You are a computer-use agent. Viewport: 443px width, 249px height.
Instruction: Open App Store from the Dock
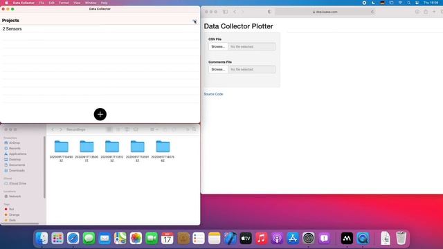click(293, 239)
